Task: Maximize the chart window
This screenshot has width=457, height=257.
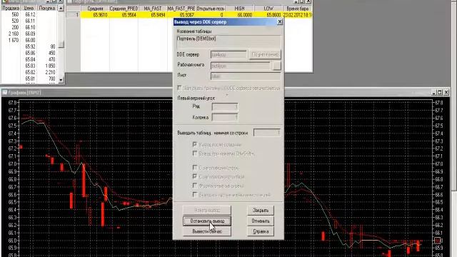Action: [440, 92]
